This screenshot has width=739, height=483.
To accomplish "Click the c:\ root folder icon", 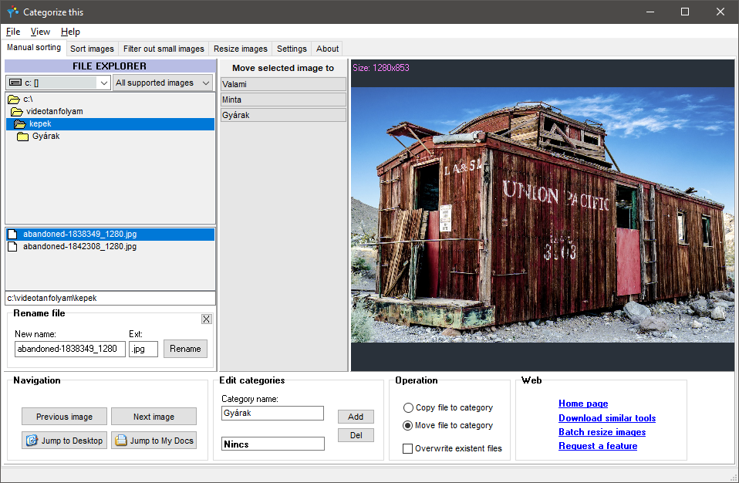I will (13, 100).
